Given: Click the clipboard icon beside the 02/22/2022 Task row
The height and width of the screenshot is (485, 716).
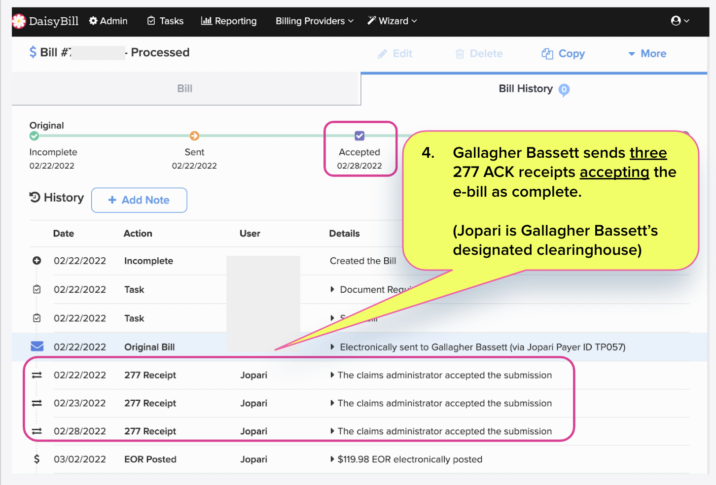Looking at the screenshot, I should [36, 289].
